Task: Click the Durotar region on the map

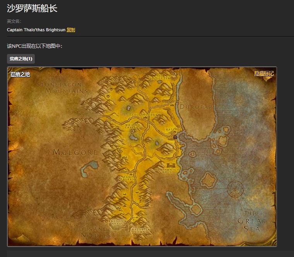Action: pyautogui.click(x=196, y=107)
